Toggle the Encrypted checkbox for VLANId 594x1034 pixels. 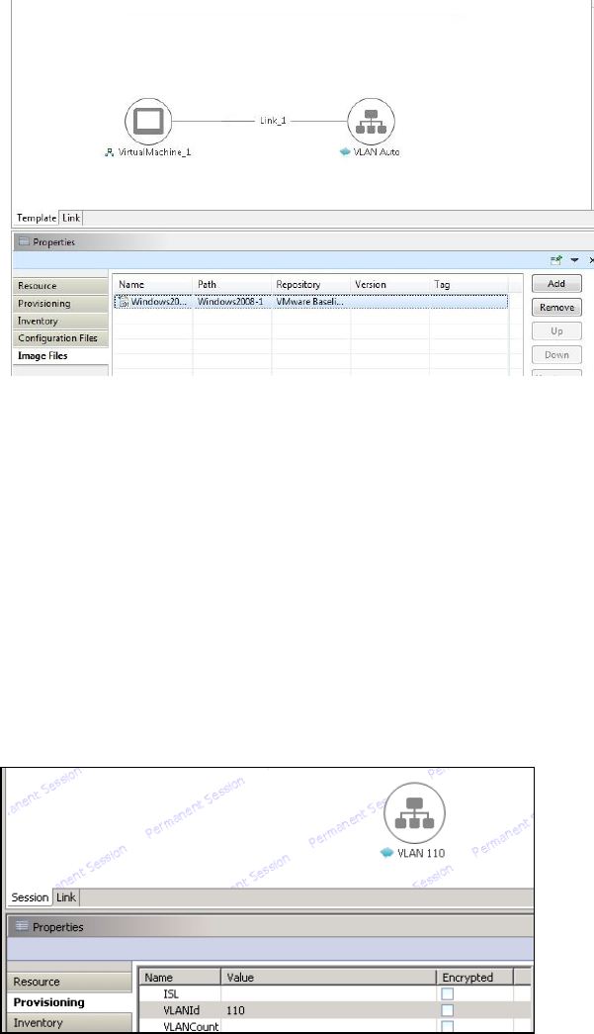[x=448, y=1010]
